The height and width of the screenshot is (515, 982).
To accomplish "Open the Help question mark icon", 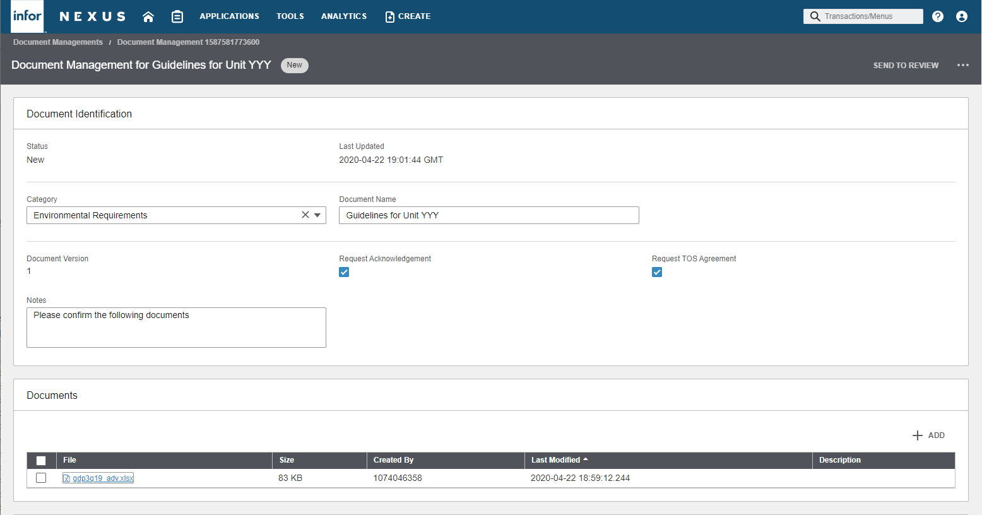I will 938,16.
